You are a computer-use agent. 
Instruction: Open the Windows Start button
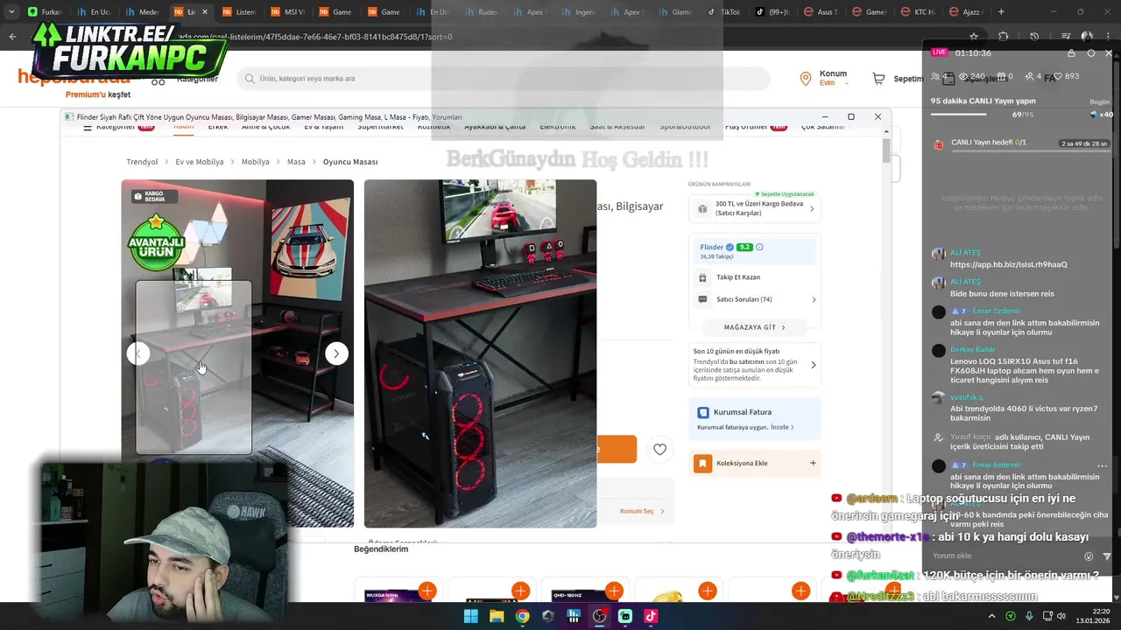click(470, 616)
